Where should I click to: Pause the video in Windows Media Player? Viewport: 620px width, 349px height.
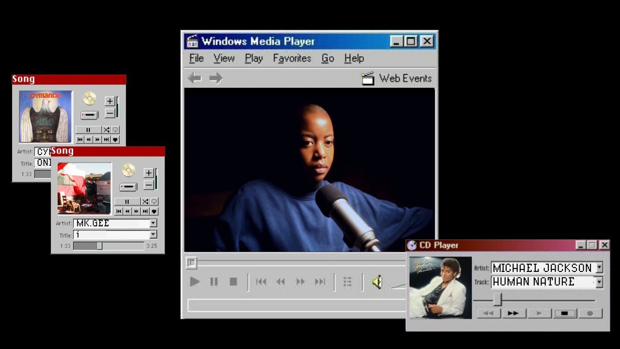(214, 282)
